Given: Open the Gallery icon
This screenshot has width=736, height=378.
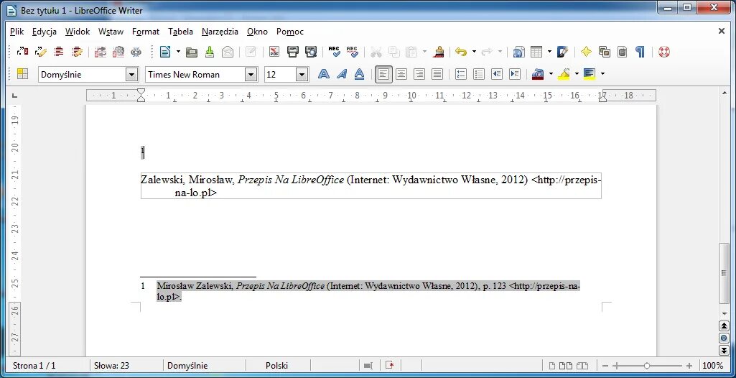Looking at the screenshot, I should (605, 52).
